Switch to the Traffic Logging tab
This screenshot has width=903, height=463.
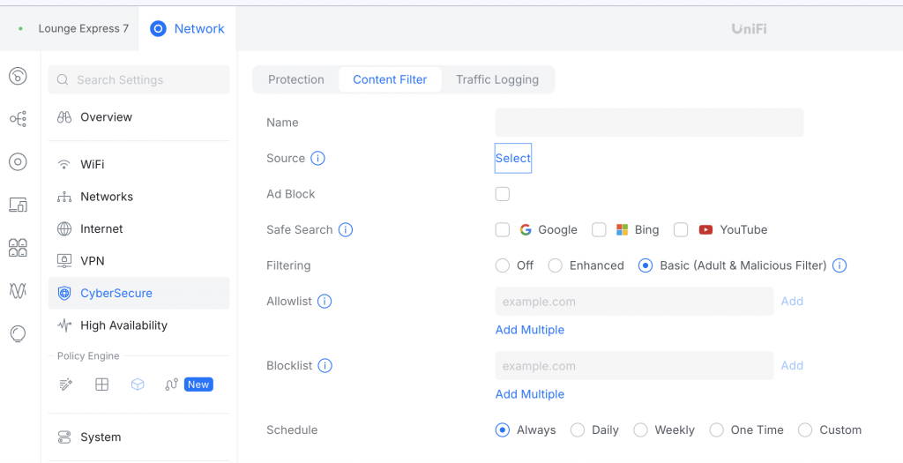pos(497,79)
